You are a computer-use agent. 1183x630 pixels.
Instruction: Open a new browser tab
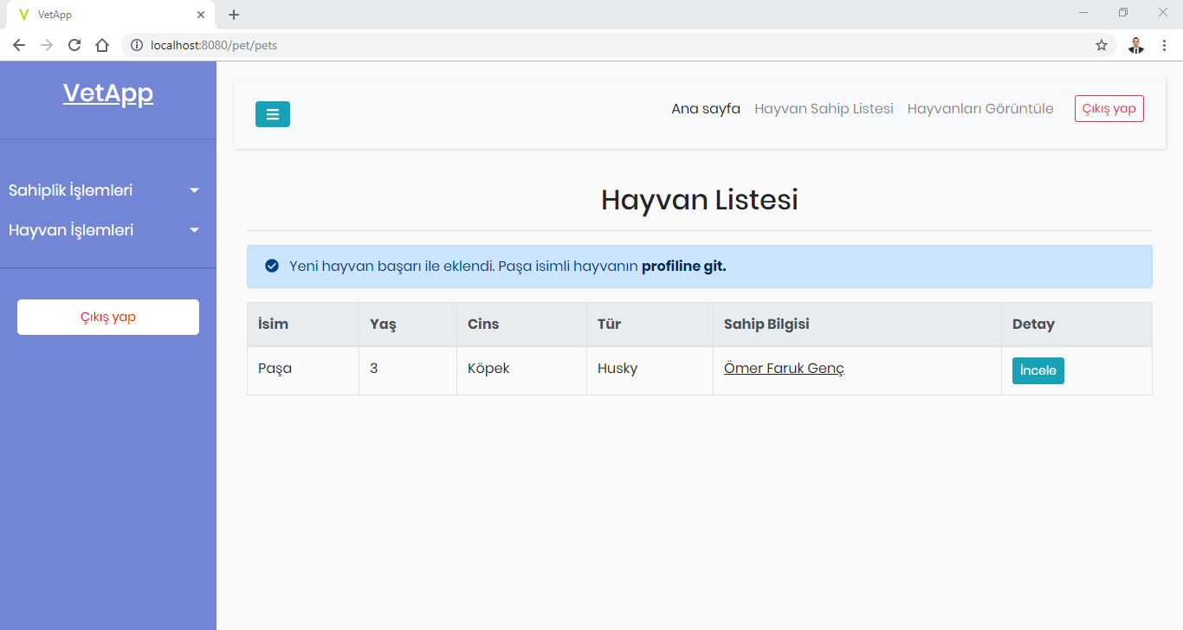coord(234,15)
